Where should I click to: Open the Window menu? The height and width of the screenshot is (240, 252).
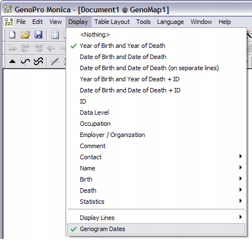(x=201, y=22)
